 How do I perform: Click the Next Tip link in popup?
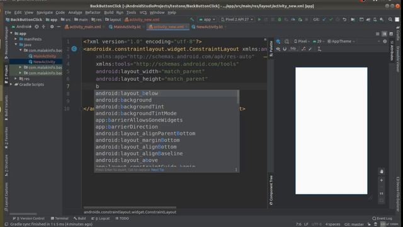click(x=157, y=170)
